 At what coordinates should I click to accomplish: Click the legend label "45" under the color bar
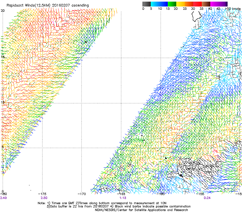pyautogui.click(x=218, y=9)
